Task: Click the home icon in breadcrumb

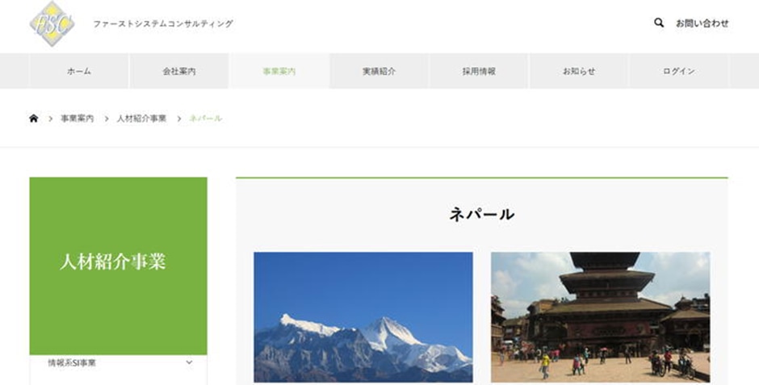Action: click(x=33, y=119)
